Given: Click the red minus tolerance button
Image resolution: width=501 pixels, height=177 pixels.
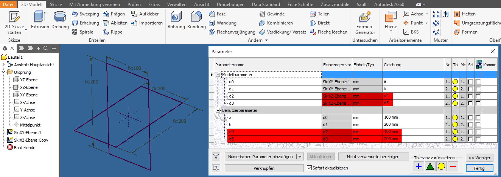Looking at the screenshot, I should [x=453, y=166].
